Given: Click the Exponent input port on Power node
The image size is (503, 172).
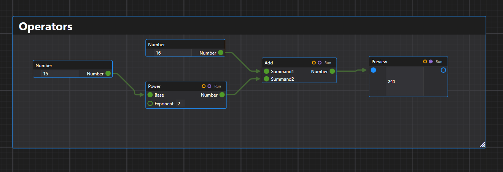Looking at the screenshot, I should (150, 103).
